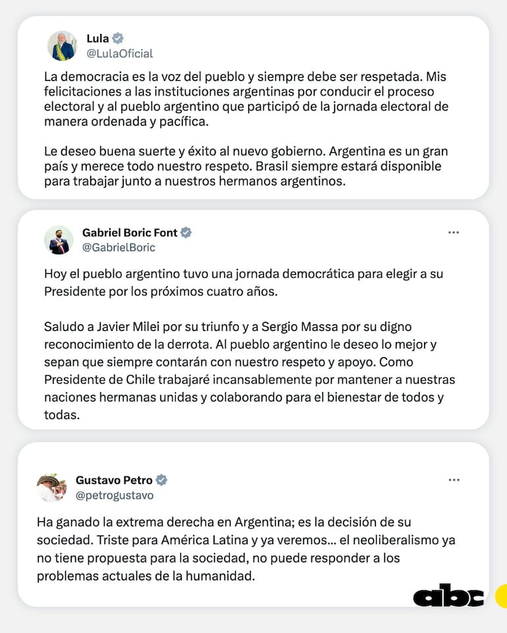Click Lula's profile avatar

pyautogui.click(x=62, y=45)
